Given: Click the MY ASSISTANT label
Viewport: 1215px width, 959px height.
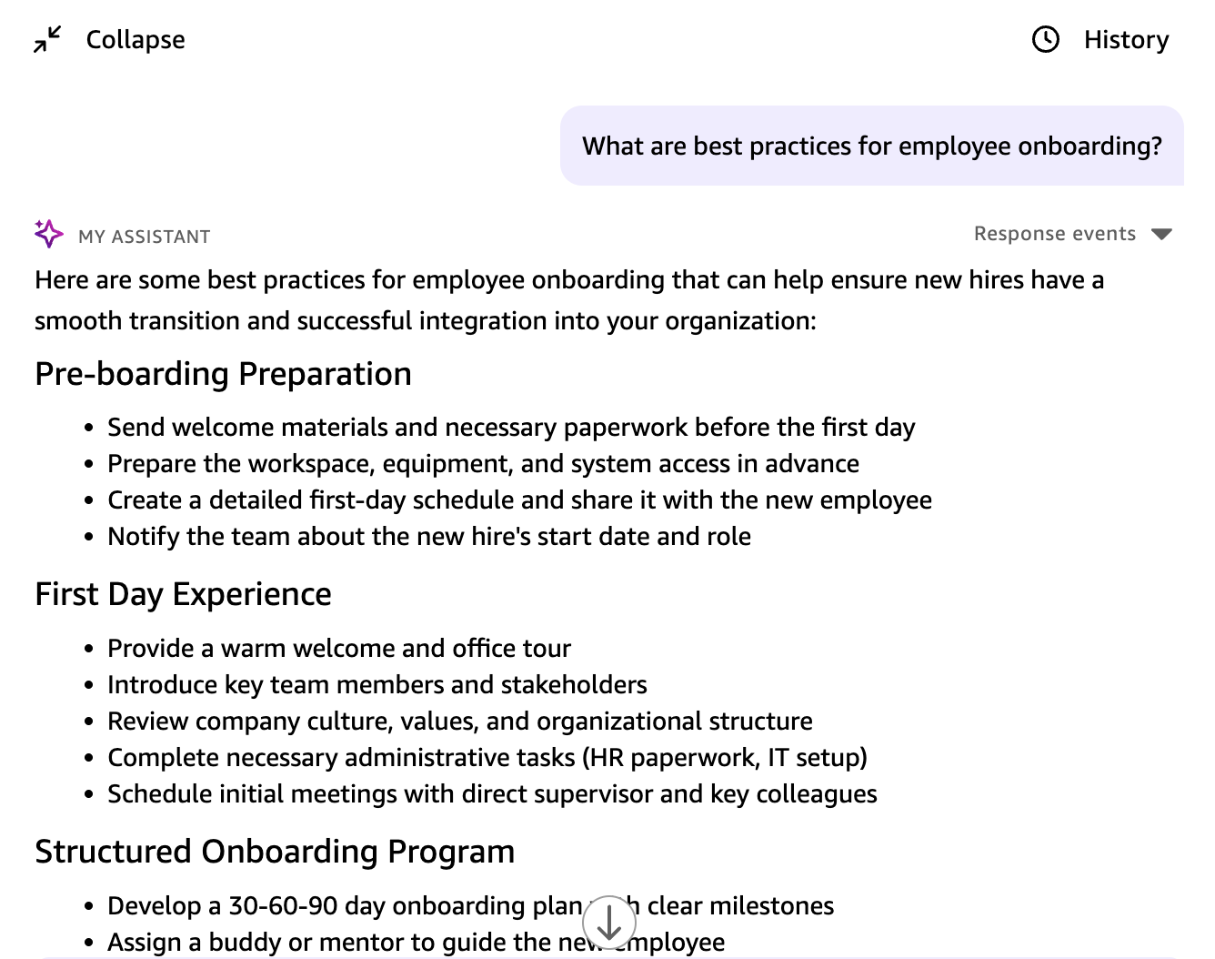Looking at the screenshot, I should point(144,237).
